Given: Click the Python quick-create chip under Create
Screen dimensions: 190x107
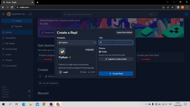Looking at the screenshot, I should [x=50, y=76].
